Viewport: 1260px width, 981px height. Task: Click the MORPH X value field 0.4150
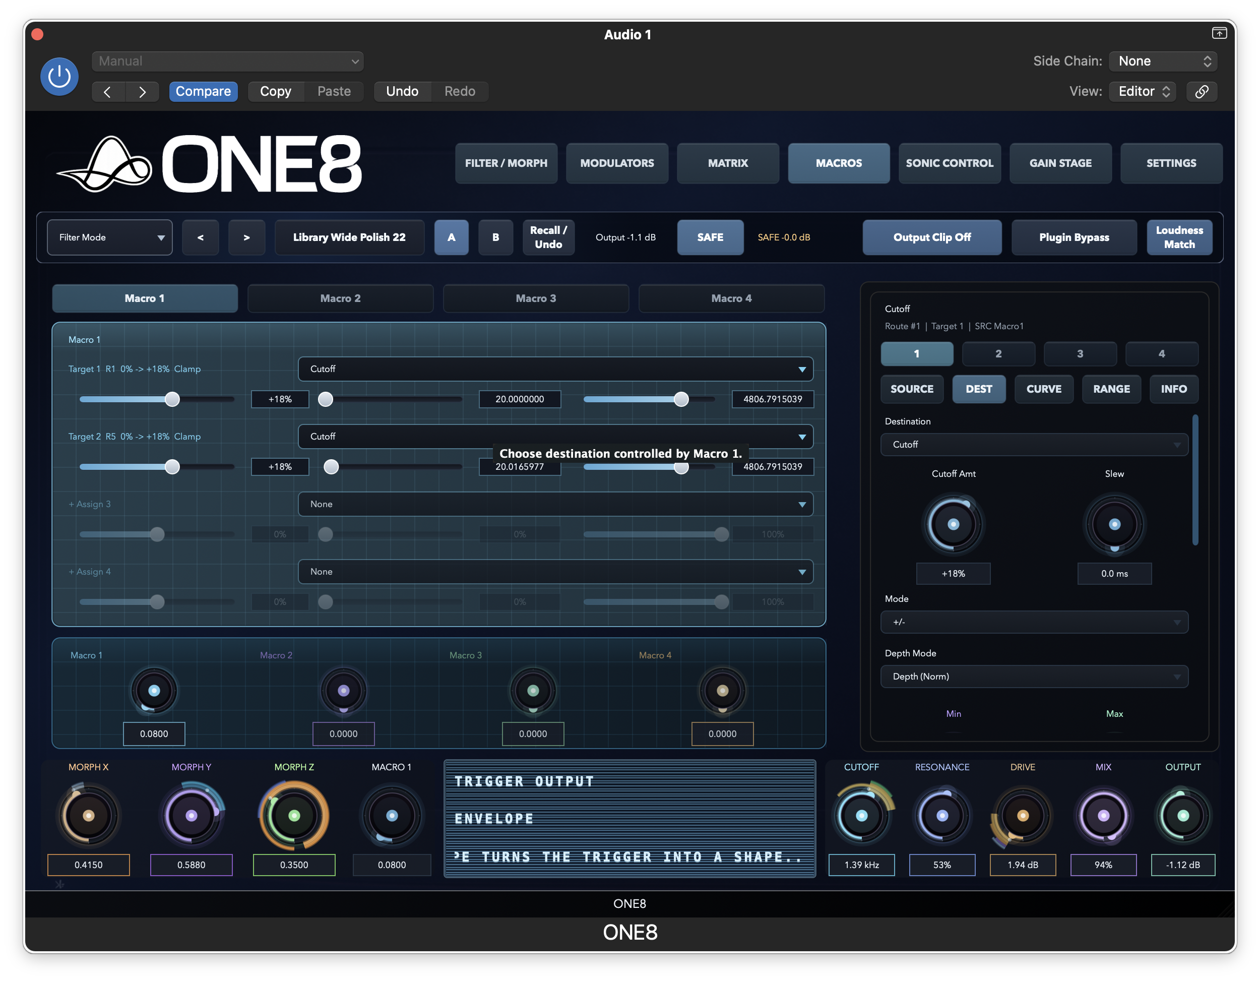(x=88, y=865)
